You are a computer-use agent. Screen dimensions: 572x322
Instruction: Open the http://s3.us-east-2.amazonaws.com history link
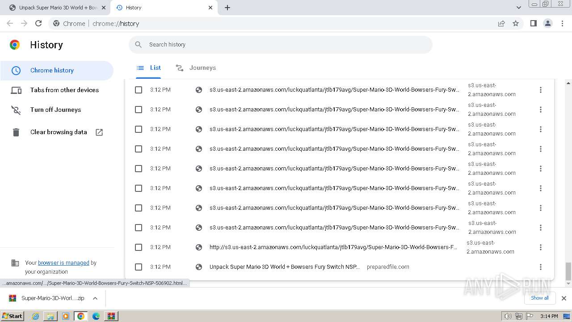tap(333, 247)
